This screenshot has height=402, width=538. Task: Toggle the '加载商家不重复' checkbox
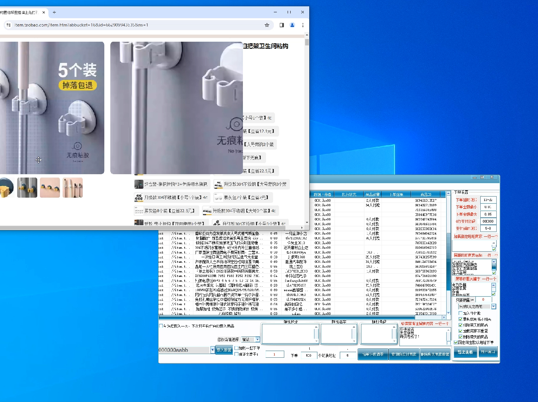pos(461,331)
